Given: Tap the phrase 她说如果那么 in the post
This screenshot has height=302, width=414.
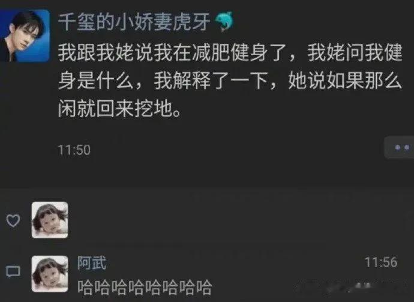Looking at the screenshot, I should click(x=345, y=80).
